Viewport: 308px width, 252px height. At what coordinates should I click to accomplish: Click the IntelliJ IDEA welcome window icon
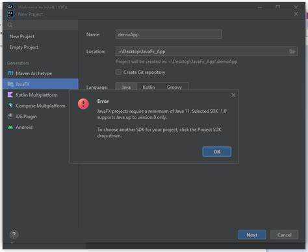click(10, 6)
